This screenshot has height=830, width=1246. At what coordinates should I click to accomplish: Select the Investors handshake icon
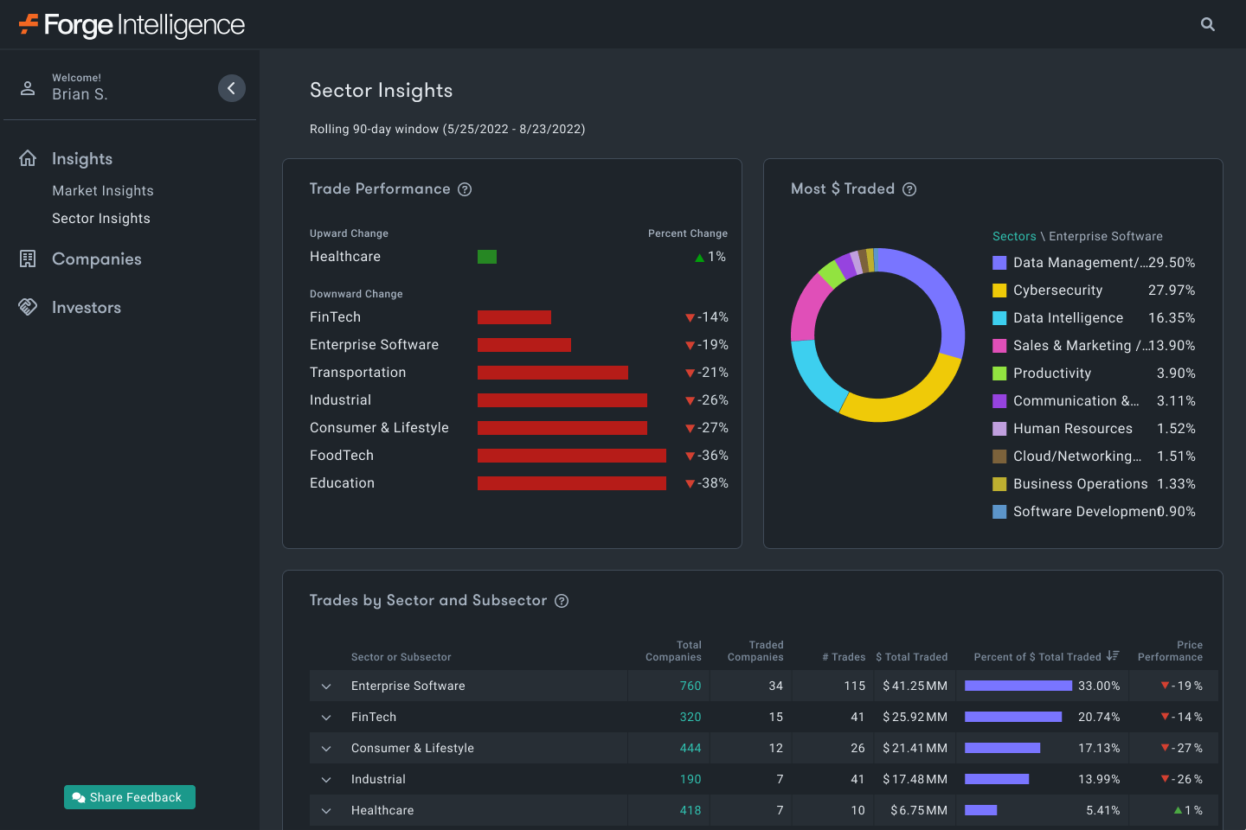[28, 307]
